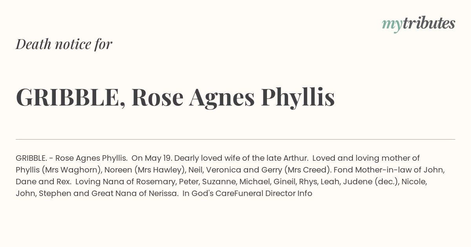Click the 'GRIBBLE, Rose Agnes Phyllis' heading
This screenshot has width=471, height=247.
coord(175,98)
